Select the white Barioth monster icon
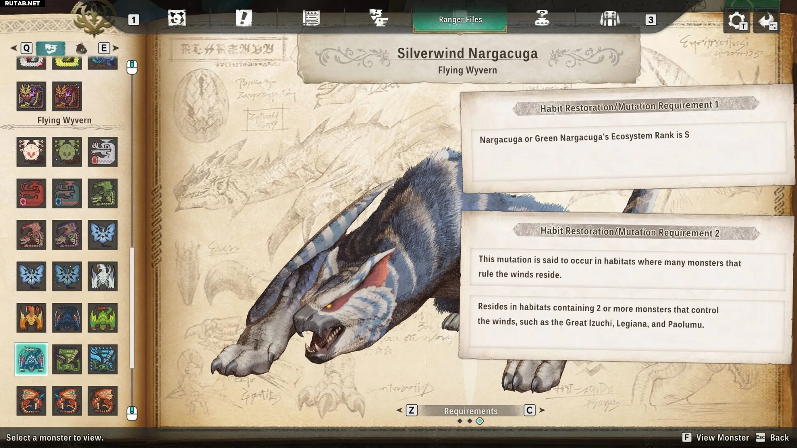The height and width of the screenshot is (448, 797). pos(103,276)
